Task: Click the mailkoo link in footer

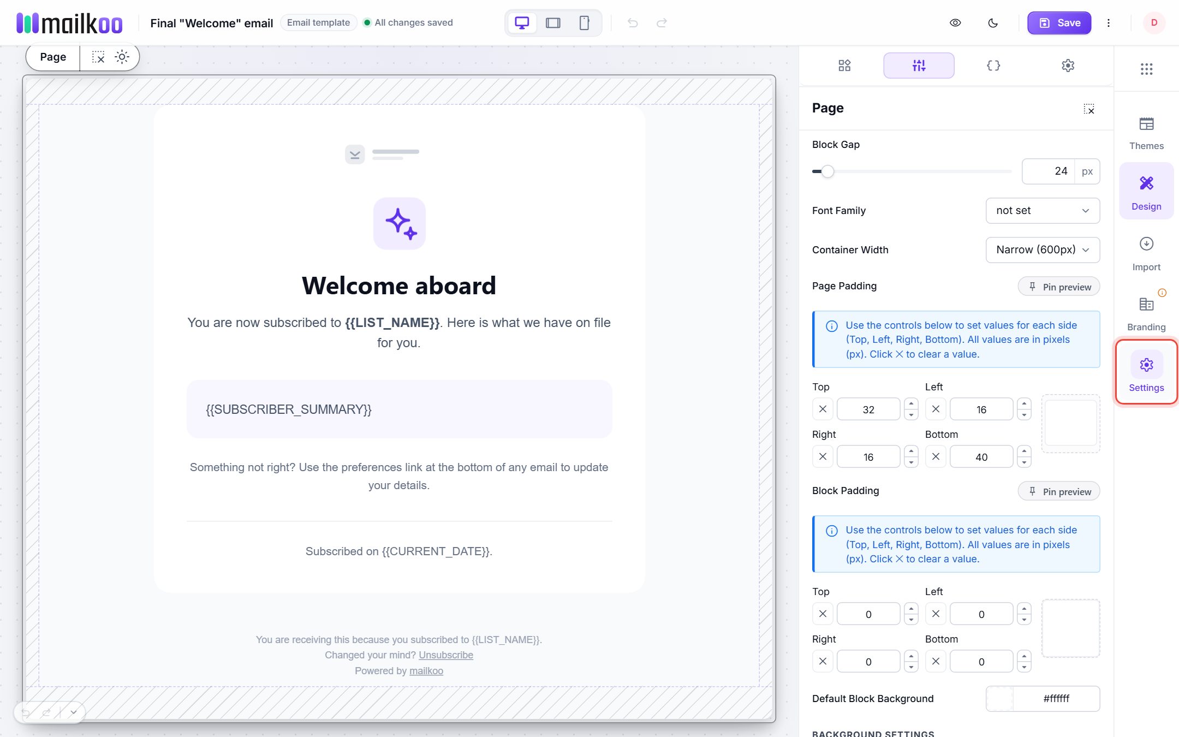Action: [x=426, y=671]
